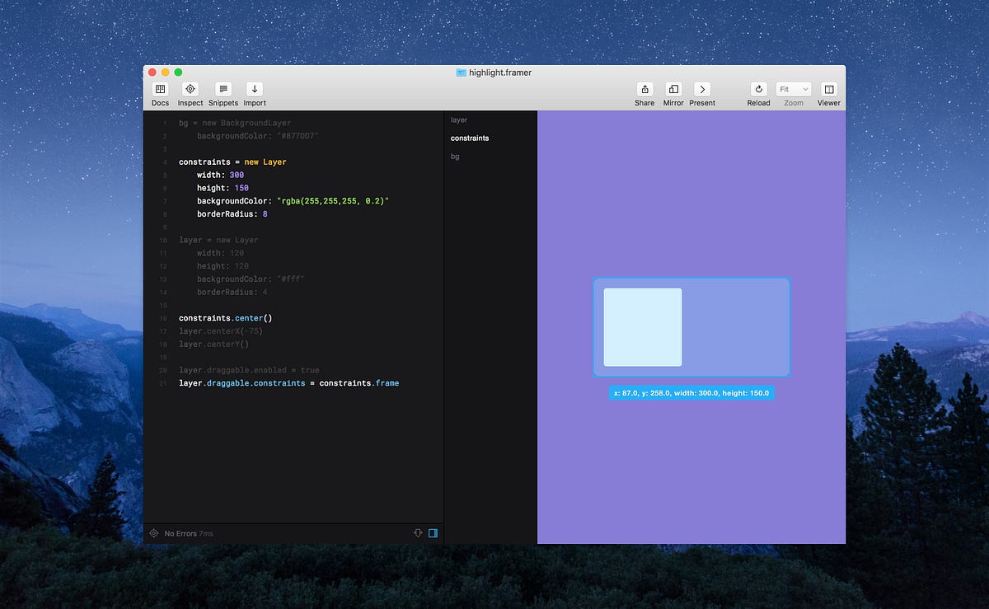Image resolution: width=989 pixels, height=609 pixels.
Task: Activate the Inspect tool
Action: tap(190, 91)
